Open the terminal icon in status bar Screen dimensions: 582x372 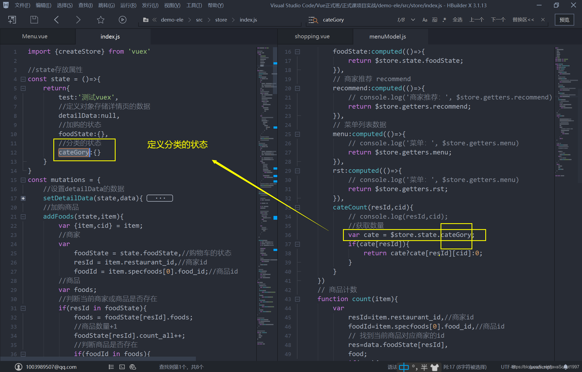point(122,367)
